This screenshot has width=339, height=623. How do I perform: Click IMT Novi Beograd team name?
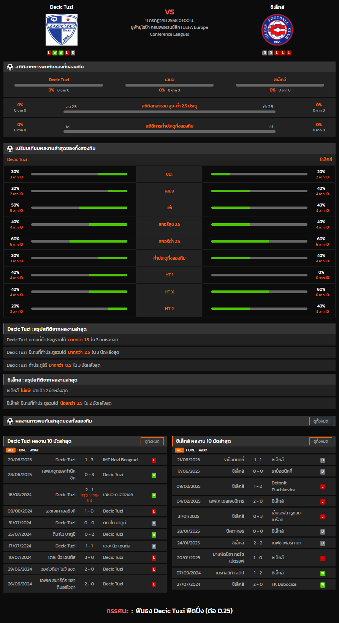tap(120, 460)
